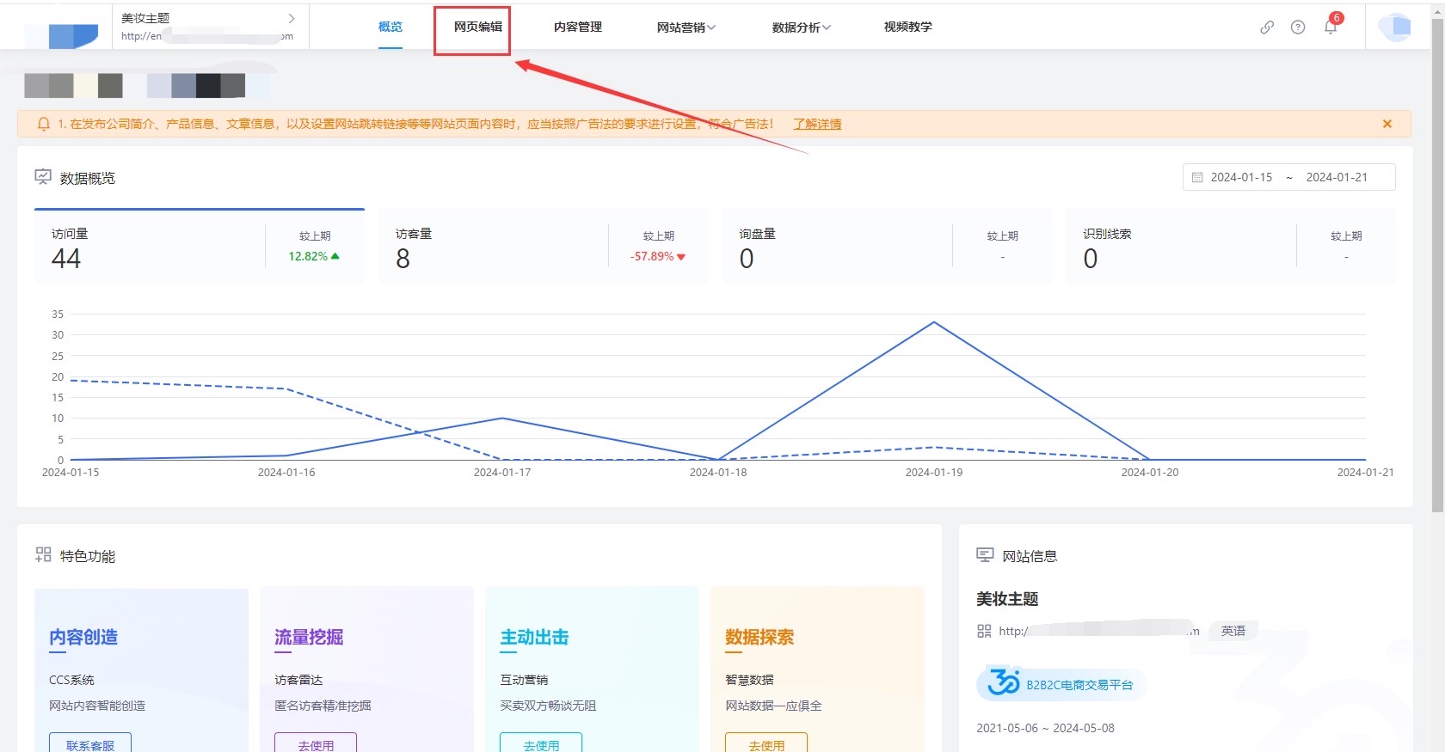1445x752 pixels.
Task: Expand the 网站营销 dropdown menu
Action: pyautogui.click(x=686, y=27)
